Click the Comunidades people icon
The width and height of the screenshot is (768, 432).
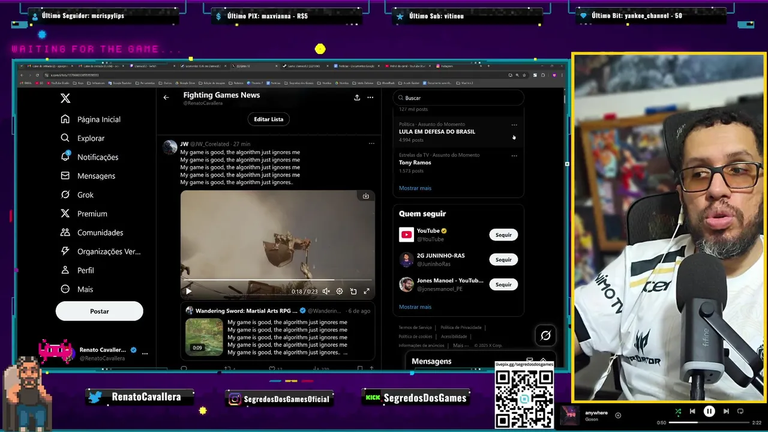[65, 232]
